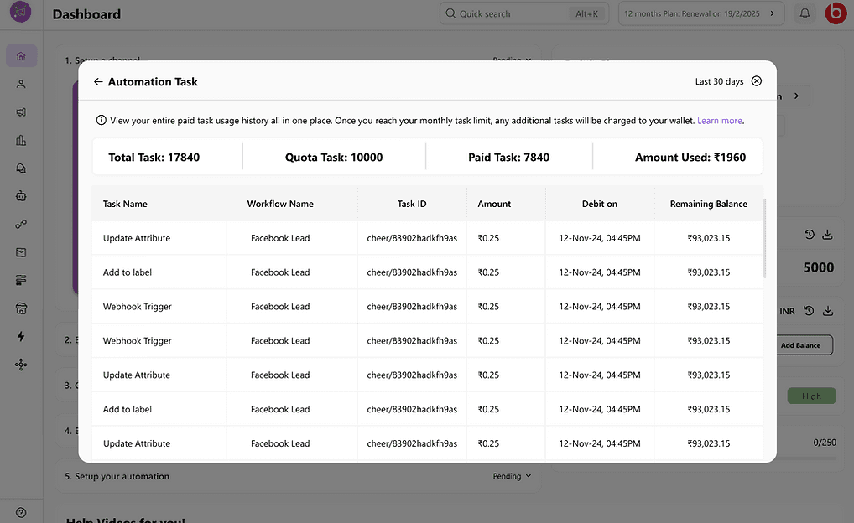The image size is (854, 523).
Task: Open the notifications bell icon
Action: (x=805, y=13)
